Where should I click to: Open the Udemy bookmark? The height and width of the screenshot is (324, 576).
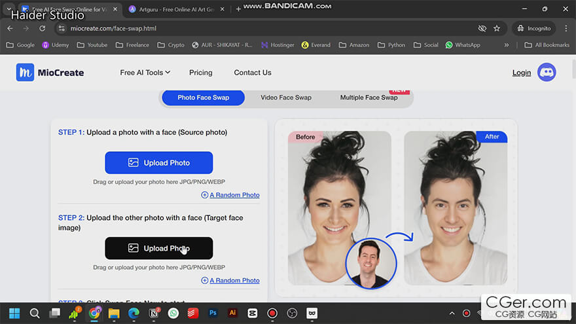point(56,45)
